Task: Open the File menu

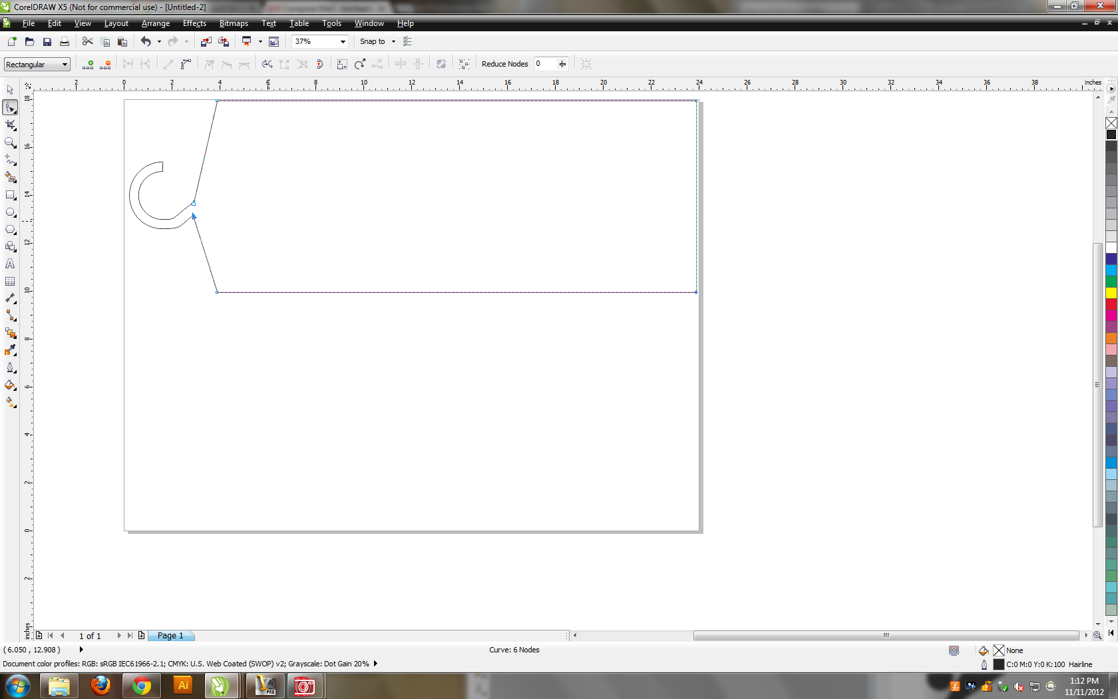Action: coord(29,23)
